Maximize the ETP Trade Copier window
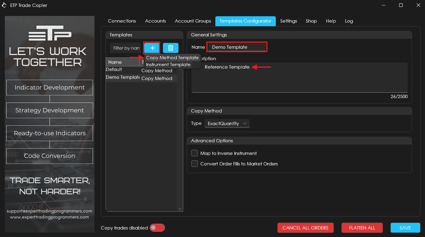The image size is (425, 237). pos(401,5)
